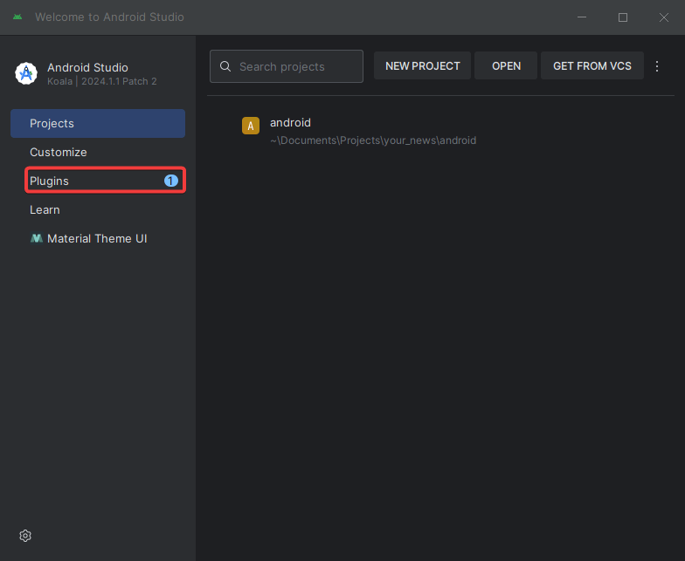Click the Android Studio logo icon

click(x=26, y=73)
